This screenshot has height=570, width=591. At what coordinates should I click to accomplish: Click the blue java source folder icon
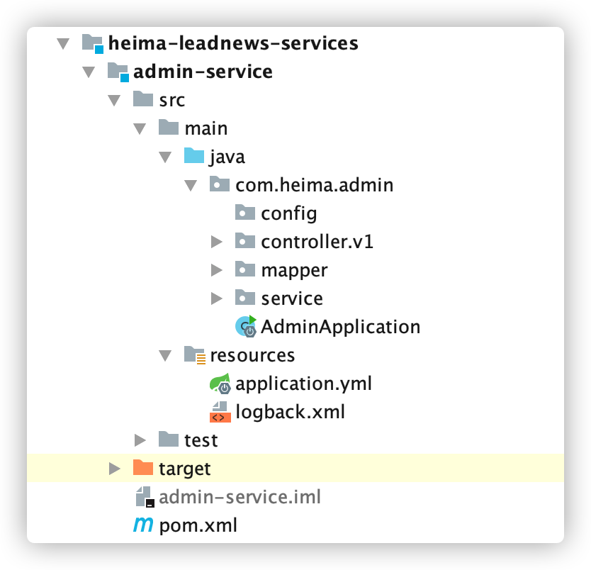point(194,155)
